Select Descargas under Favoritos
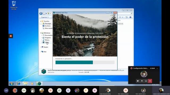This screenshot has height=95, width=170. [x=48, y=23]
